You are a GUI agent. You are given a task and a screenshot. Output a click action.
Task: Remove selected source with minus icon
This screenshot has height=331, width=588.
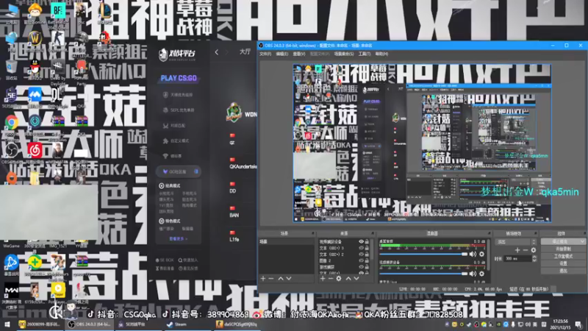tap(330, 279)
